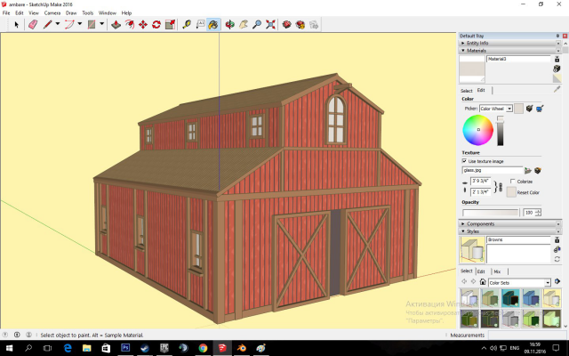This screenshot has width=569, height=356.
Task: Click the Material3 name field
Action: [518, 59]
